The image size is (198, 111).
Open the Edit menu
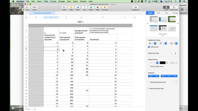pos(33,1)
